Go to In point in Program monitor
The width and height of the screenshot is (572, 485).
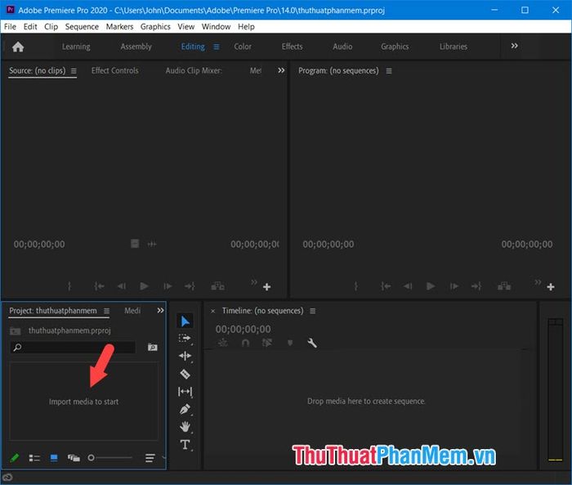pyautogui.click(x=386, y=286)
